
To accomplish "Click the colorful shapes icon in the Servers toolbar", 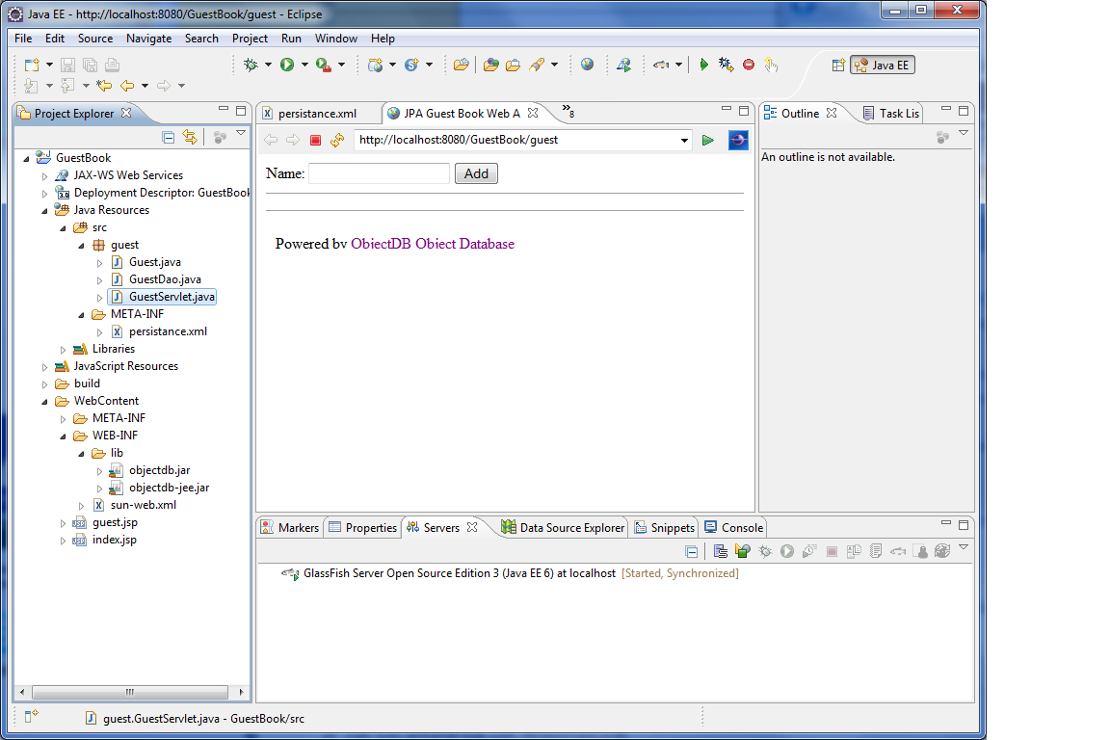I will point(743,551).
